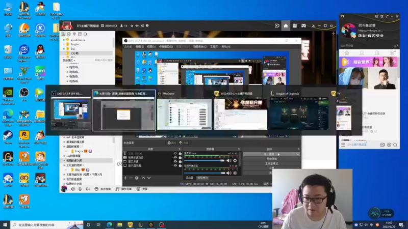Open the OBS File menu
408x229 pixels.
pyautogui.click(x=128, y=47)
